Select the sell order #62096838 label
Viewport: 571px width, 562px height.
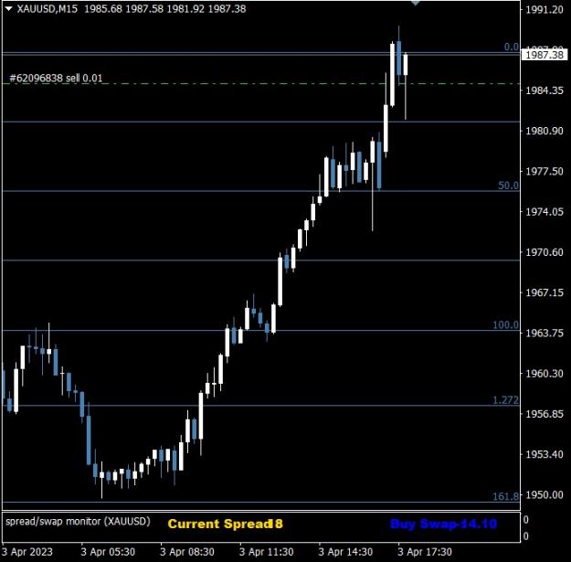[x=56, y=78]
